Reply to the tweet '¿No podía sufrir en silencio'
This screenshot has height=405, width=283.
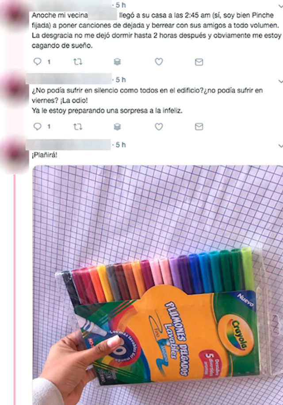[x=38, y=126]
